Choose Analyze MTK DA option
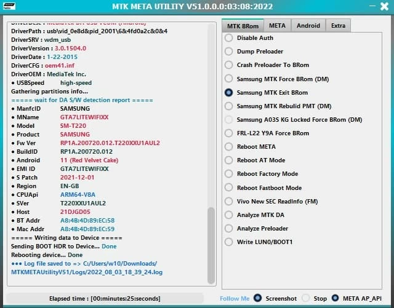 229,215
